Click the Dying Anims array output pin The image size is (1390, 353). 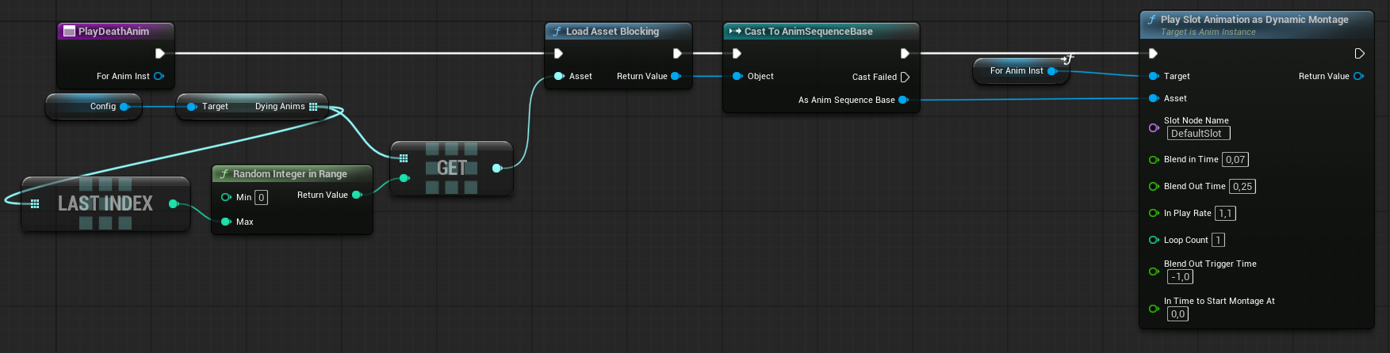[x=313, y=107]
